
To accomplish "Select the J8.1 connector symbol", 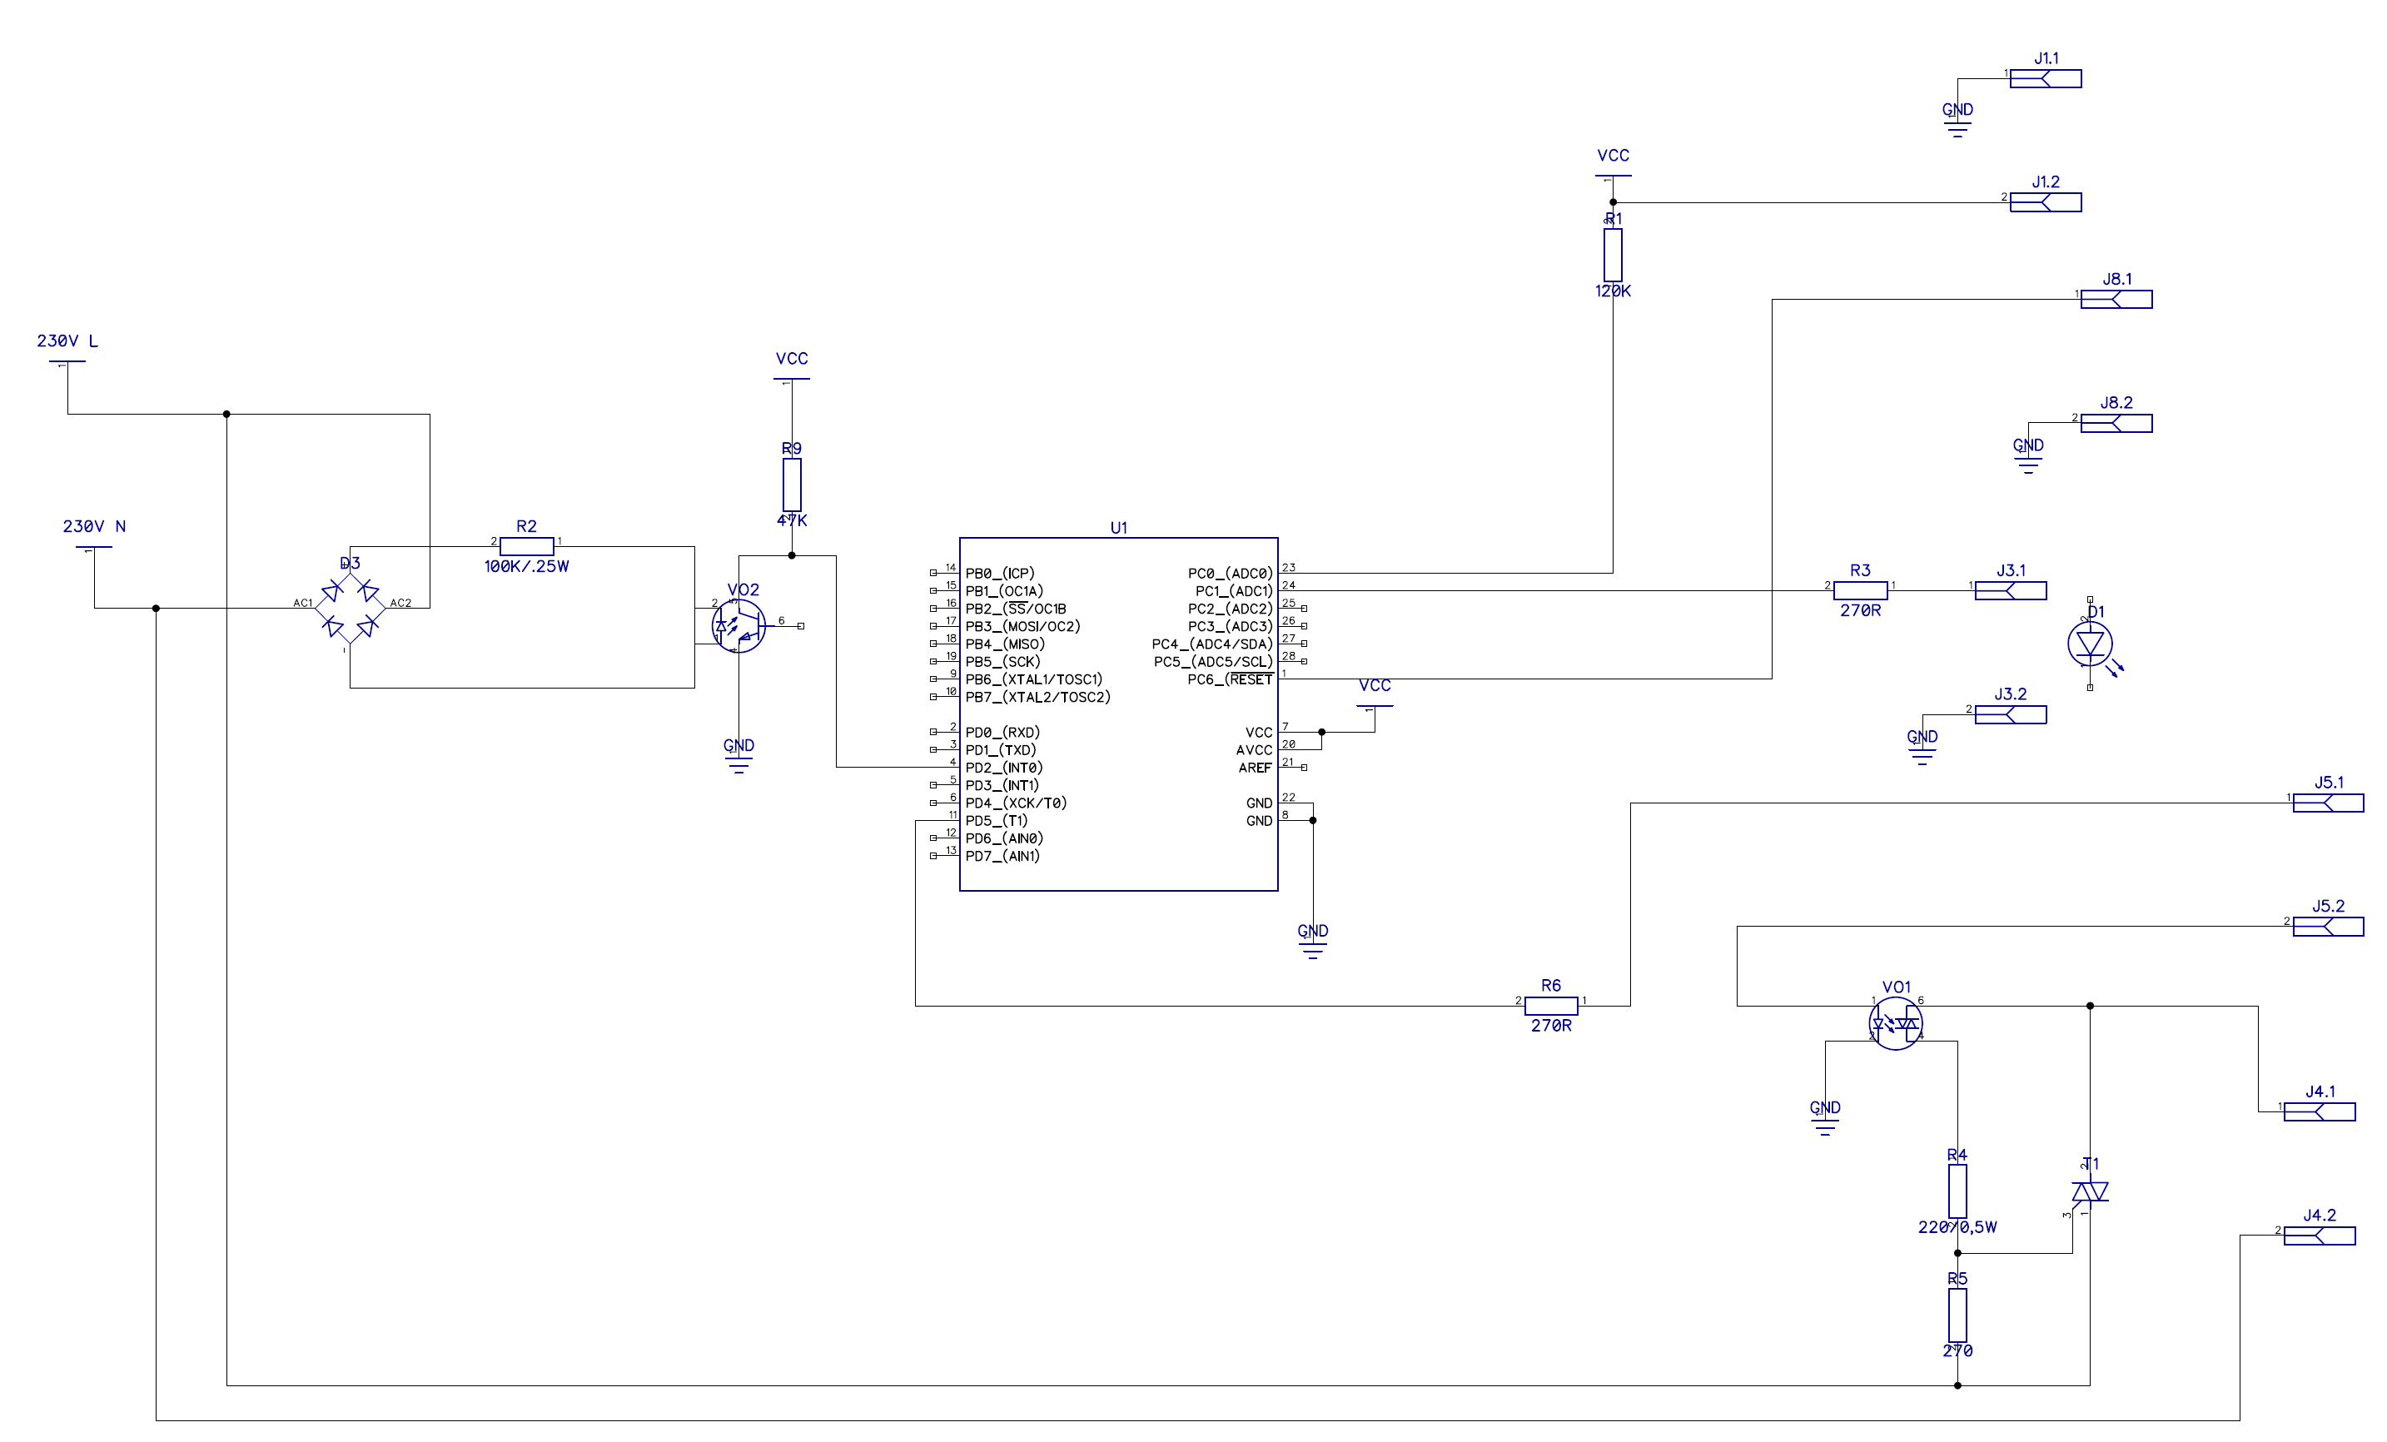I will (2116, 301).
